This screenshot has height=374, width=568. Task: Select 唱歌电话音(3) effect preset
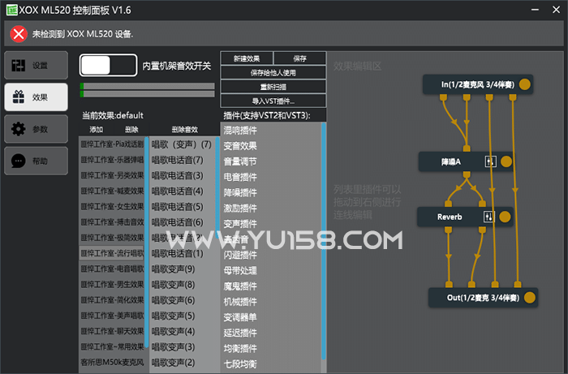click(x=183, y=175)
